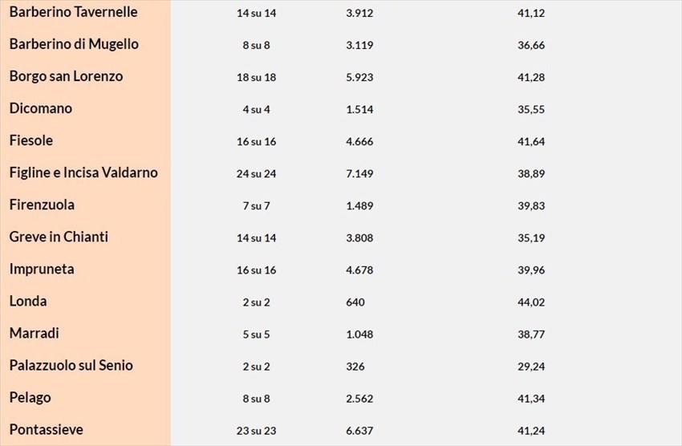Select the 29,24 percentage value
The height and width of the screenshot is (446, 682).
[531, 367]
